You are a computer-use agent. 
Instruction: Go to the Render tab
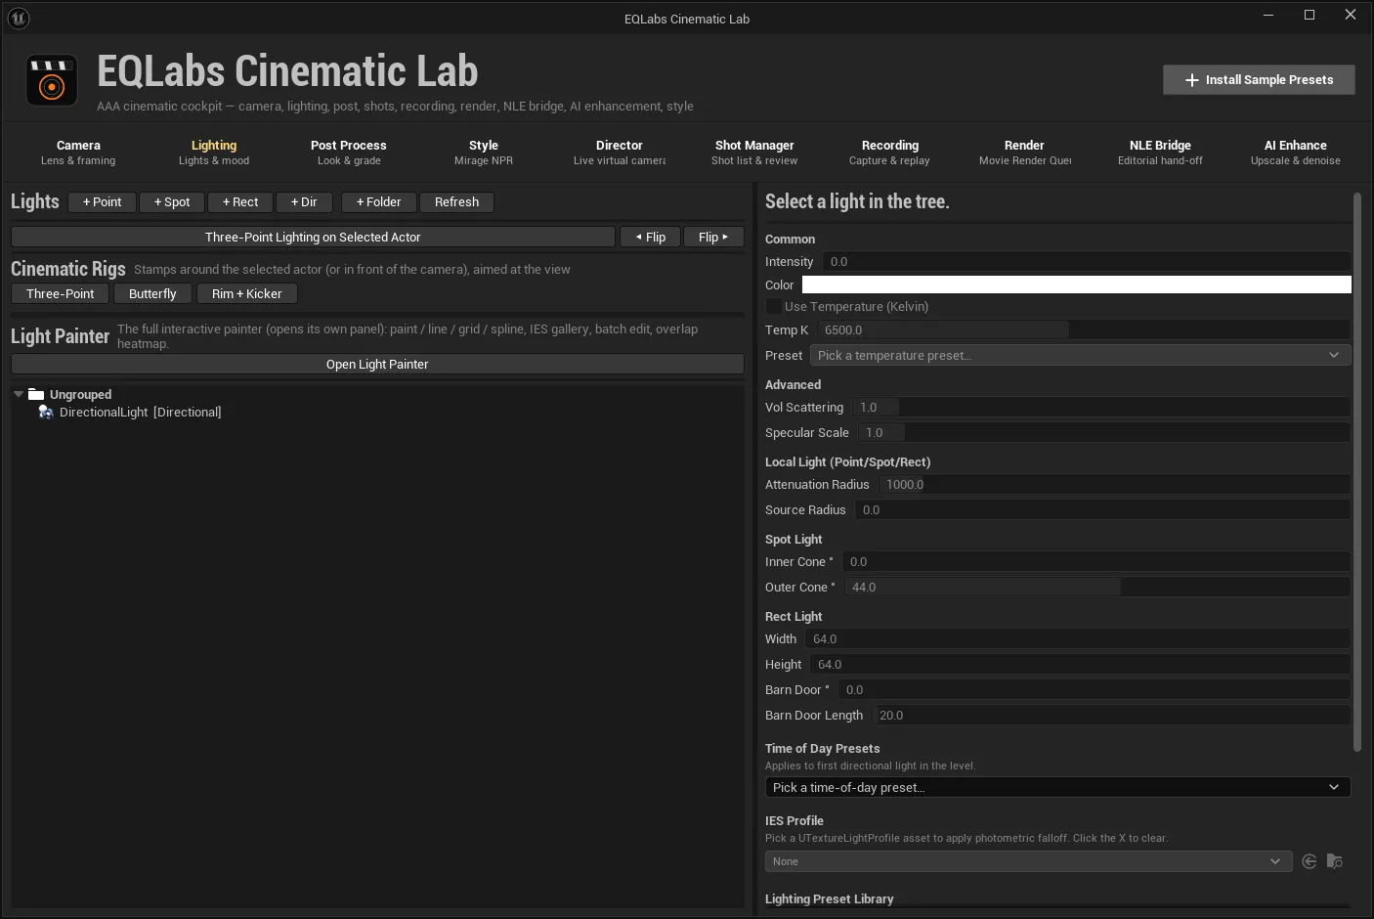1025,153
